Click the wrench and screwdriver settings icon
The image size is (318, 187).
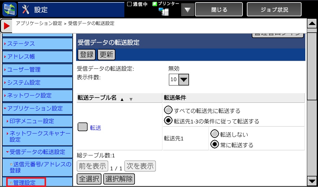pyautogui.click(x=26, y=10)
